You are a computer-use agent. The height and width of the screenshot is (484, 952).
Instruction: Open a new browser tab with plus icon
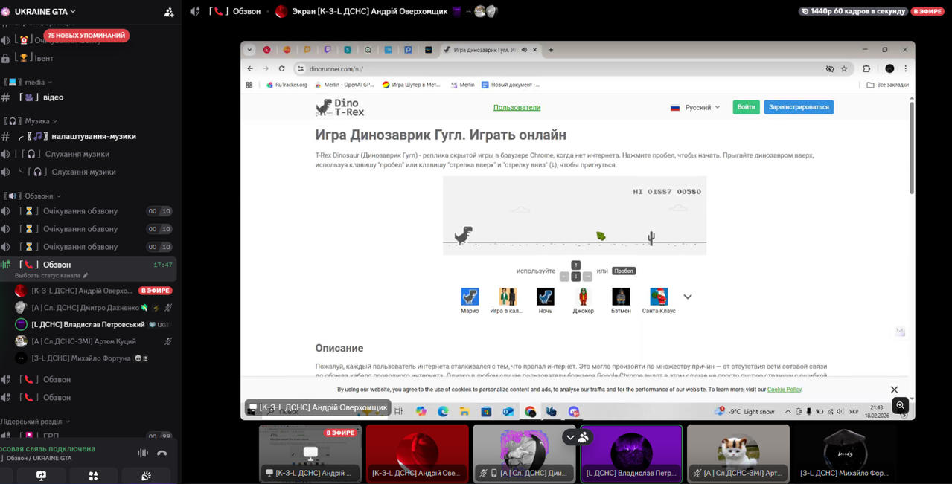pos(551,50)
